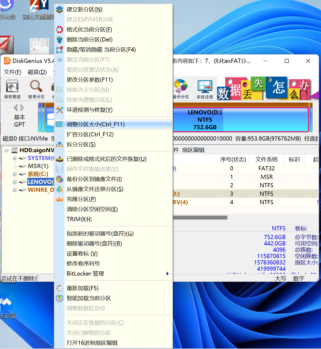Choose 指派新的驱动器号(盘符)(G) entry
The width and height of the screenshot is (321, 349).
(x=113, y=234)
